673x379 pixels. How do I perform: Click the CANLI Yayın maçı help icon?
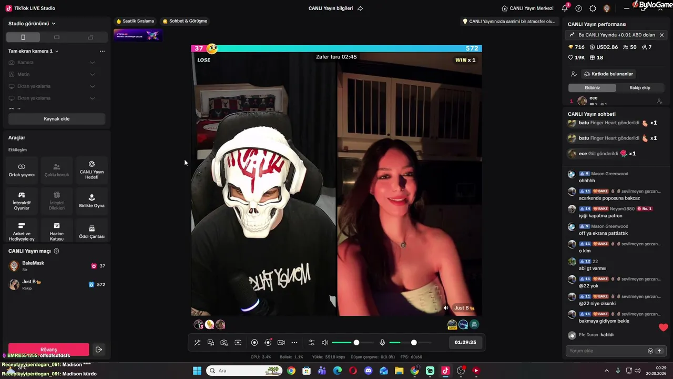tap(56, 251)
